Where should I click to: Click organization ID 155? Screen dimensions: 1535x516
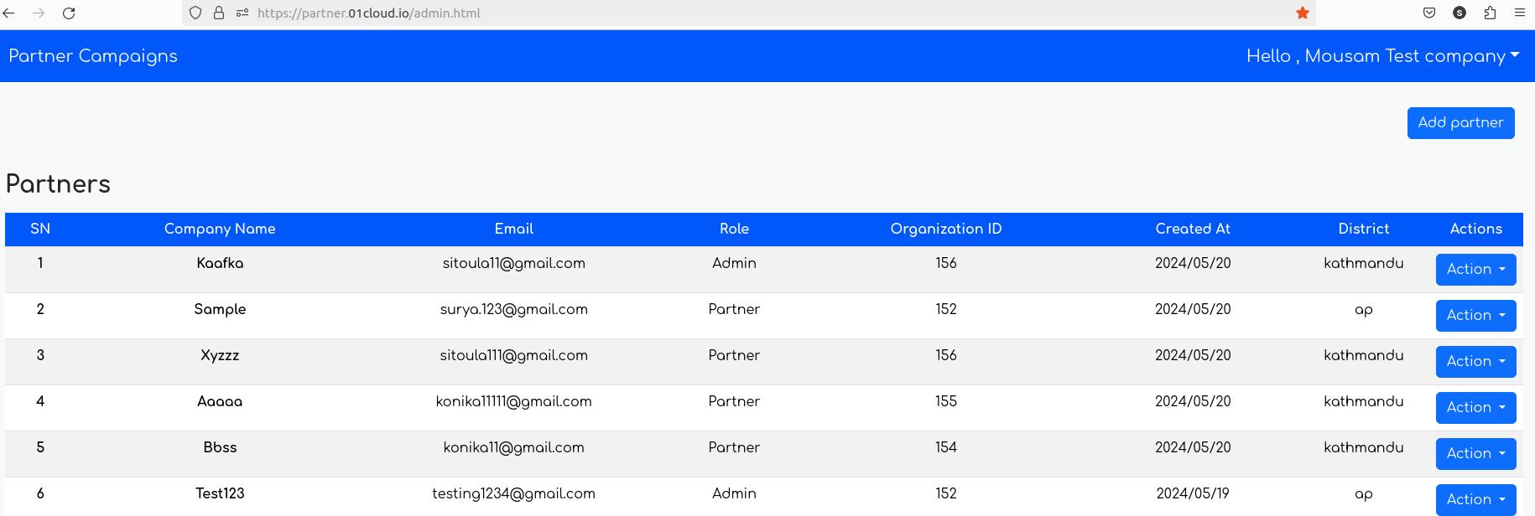[x=946, y=401]
